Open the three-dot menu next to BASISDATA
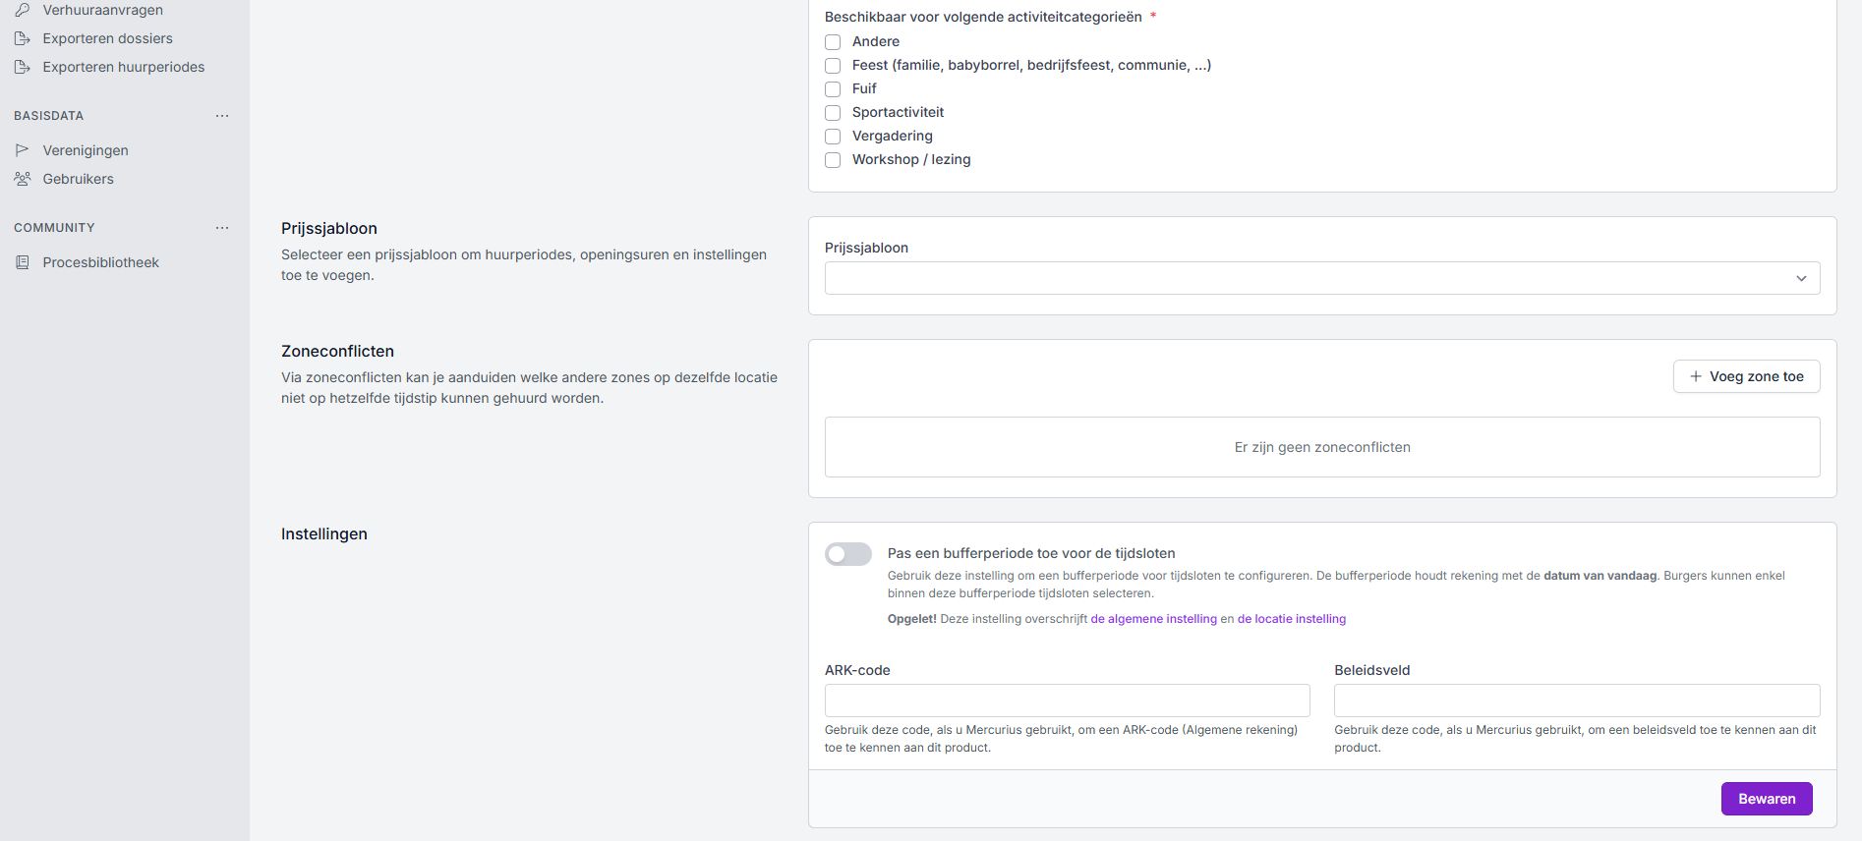This screenshot has width=1862, height=841. click(222, 116)
